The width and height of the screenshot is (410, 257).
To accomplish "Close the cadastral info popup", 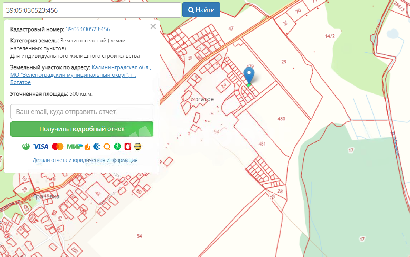I will 153,26.
